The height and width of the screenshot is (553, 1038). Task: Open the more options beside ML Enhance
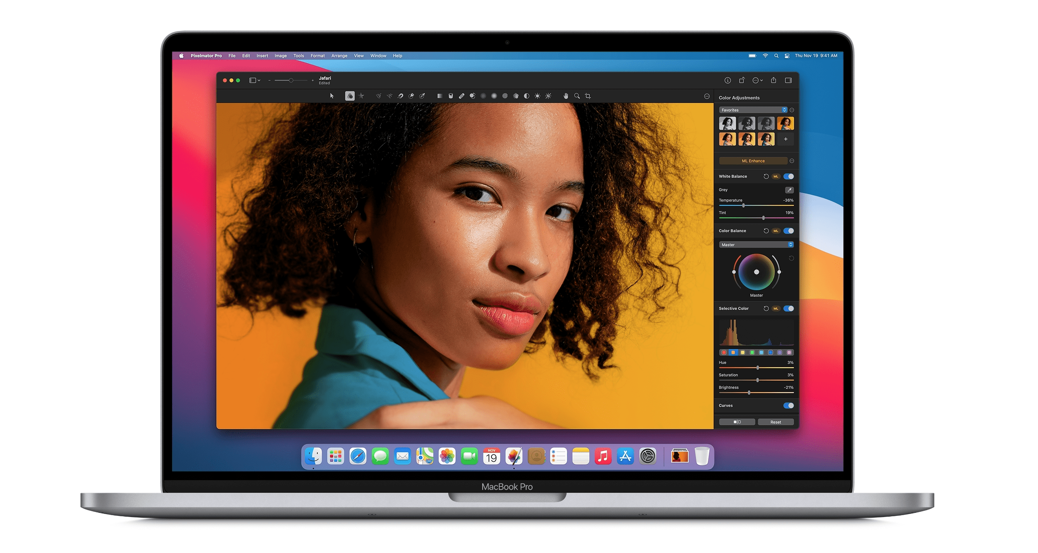point(792,161)
